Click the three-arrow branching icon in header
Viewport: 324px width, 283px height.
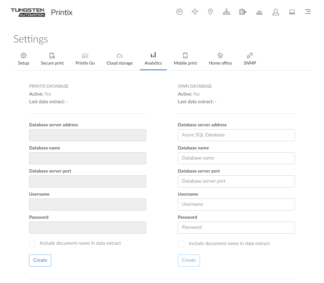(x=195, y=12)
